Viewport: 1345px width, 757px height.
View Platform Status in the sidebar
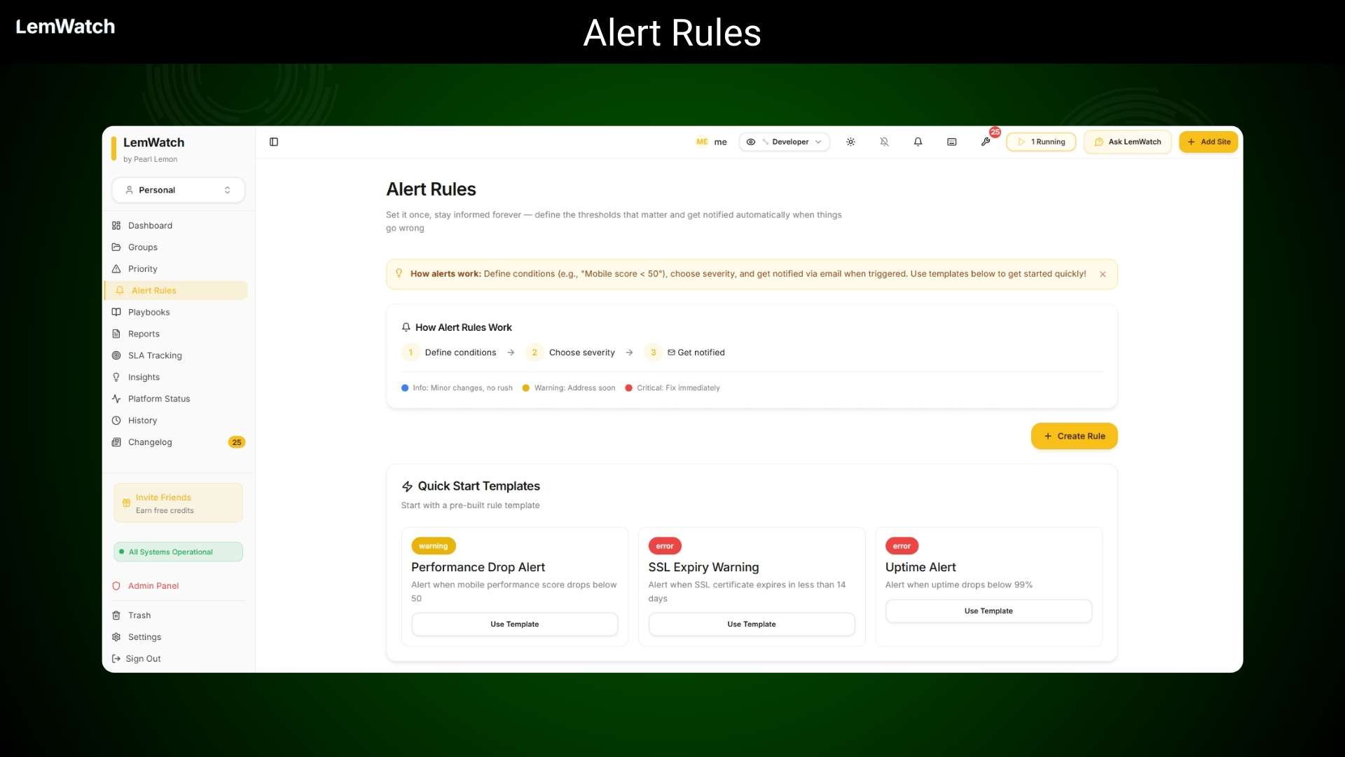click(158, 399)
